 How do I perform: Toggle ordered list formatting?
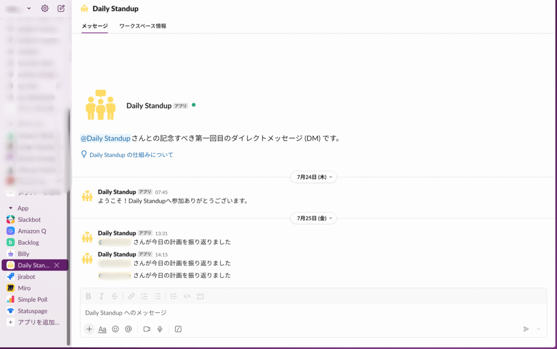[144, 296]
